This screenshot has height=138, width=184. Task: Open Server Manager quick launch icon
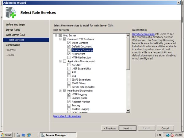click(18, 135)
